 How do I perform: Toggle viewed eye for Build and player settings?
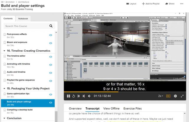pyautogui.click(x=50, y=102)
